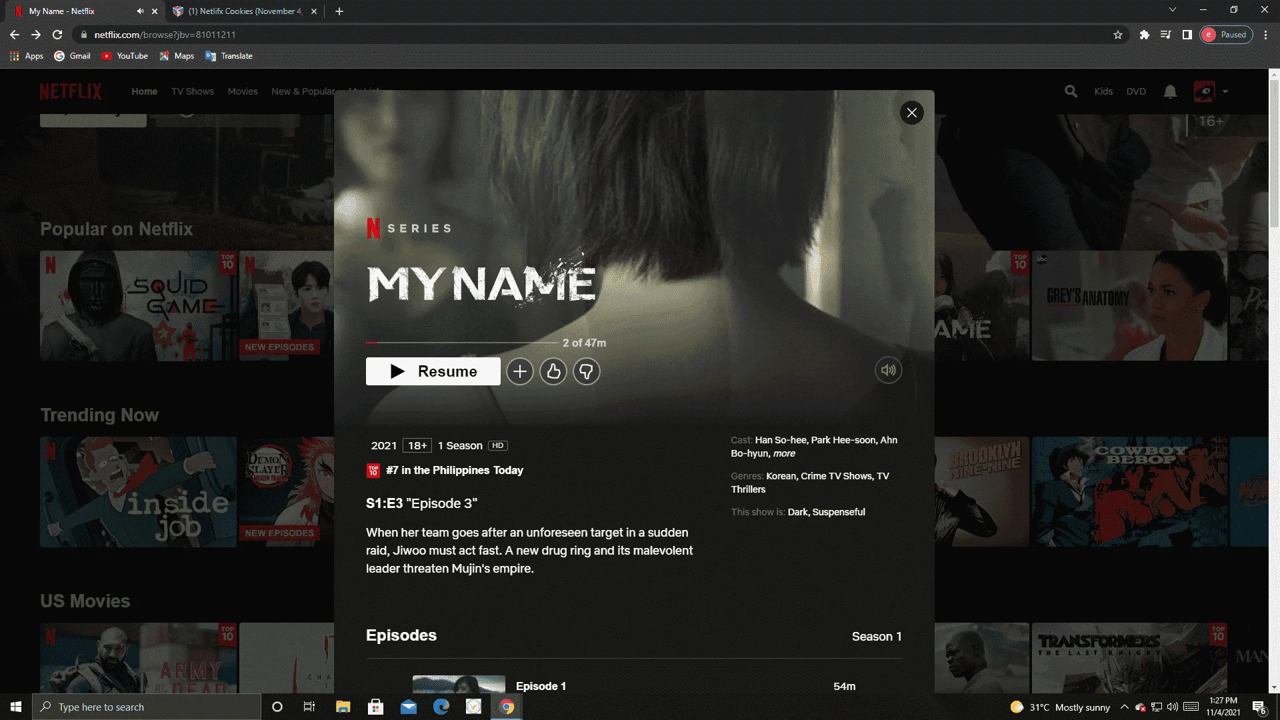The height and width of the screenshot is (720, 1280).
Task: Show more cast members
Action: click(784, 453)
